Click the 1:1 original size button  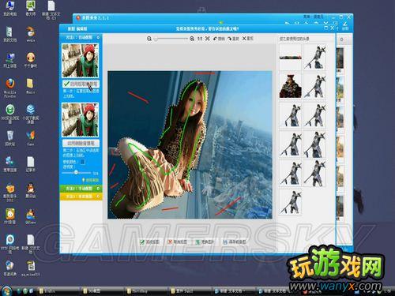200,39
